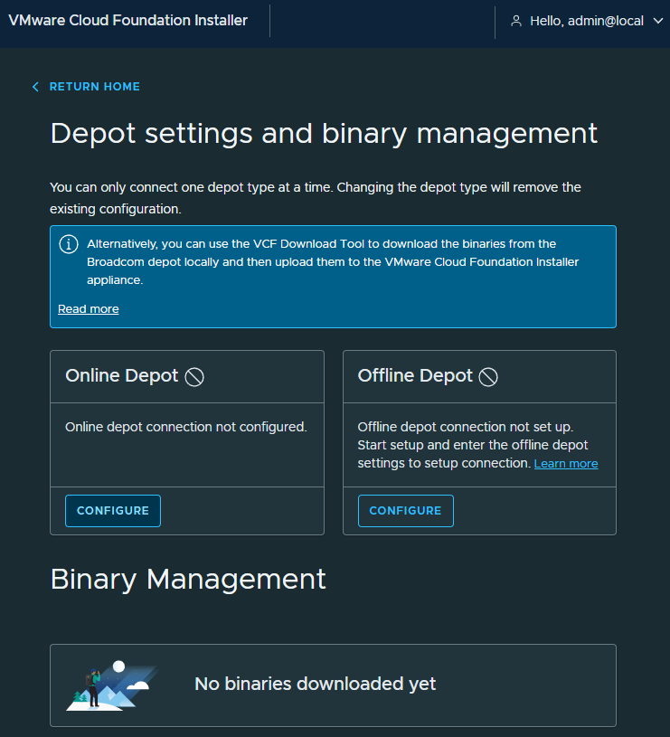
Task: Click the user profile icon
Action: 516,21
